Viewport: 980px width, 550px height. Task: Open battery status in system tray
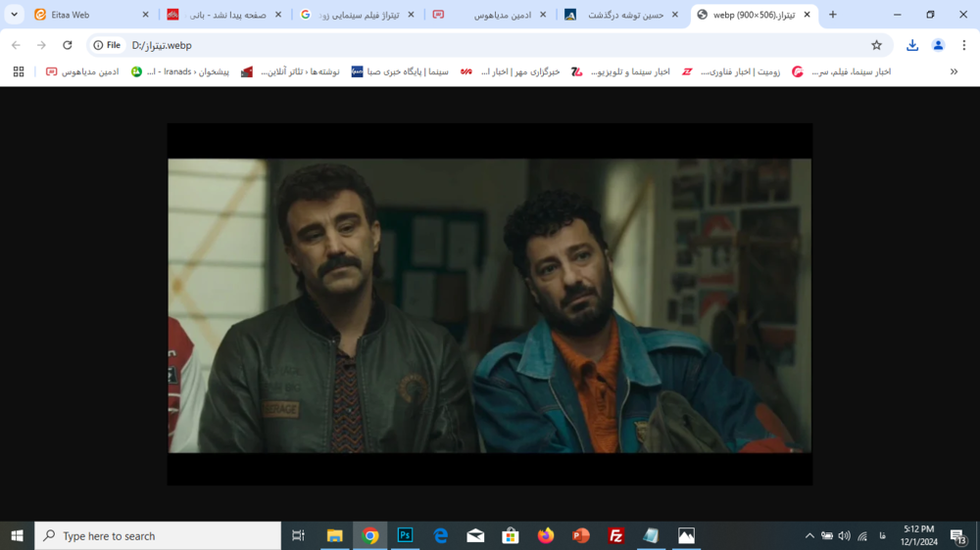(827, 535)
